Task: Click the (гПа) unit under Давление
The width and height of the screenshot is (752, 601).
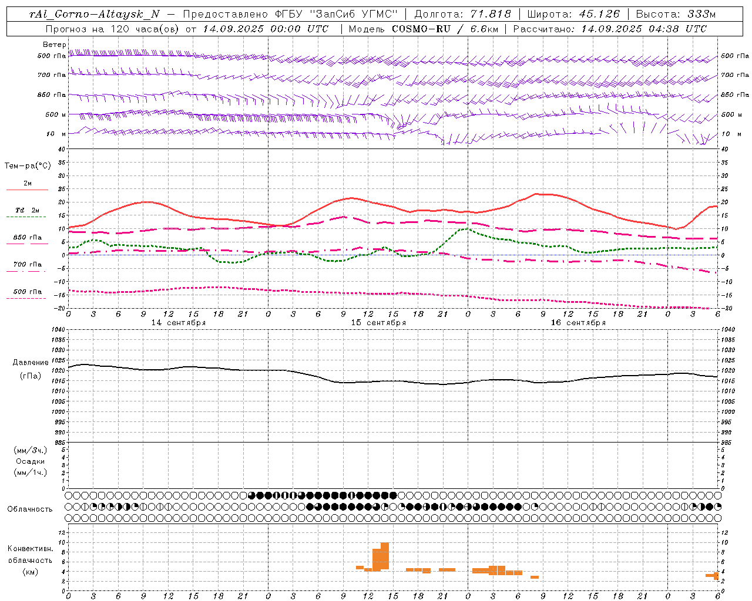Action: coord(31,376)
